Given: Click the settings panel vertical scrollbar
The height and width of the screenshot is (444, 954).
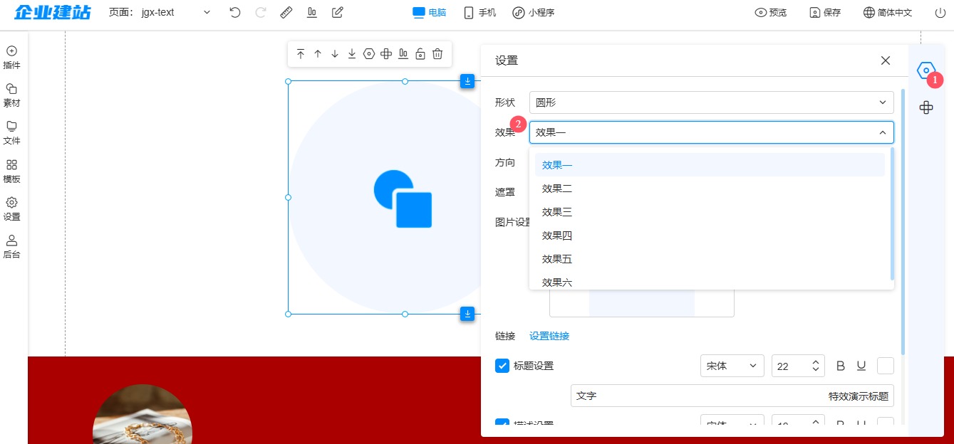Looking at the screenshot, I should pos(903,222).
